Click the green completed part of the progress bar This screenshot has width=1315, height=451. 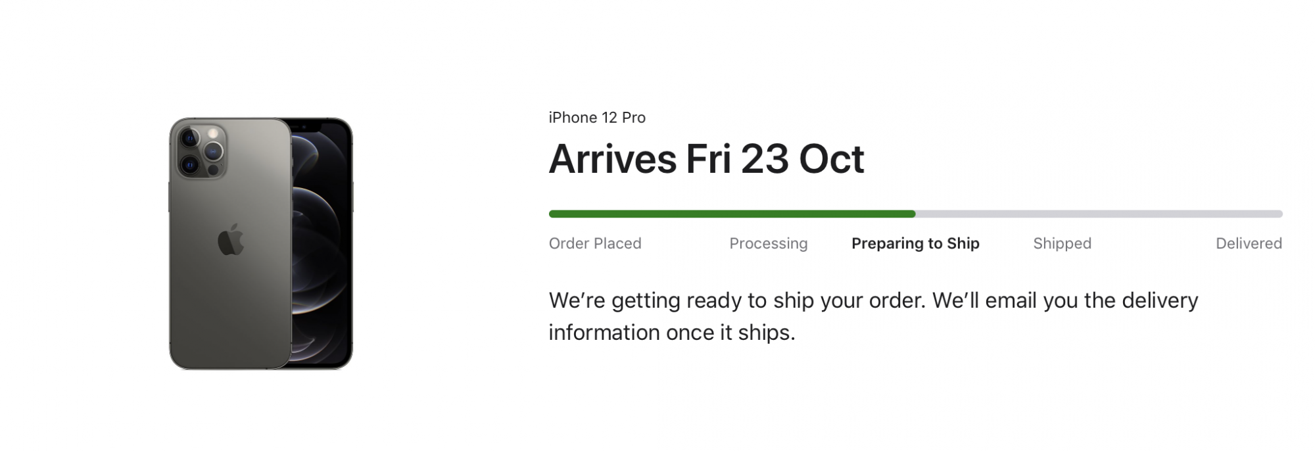[x=731, y=214]
